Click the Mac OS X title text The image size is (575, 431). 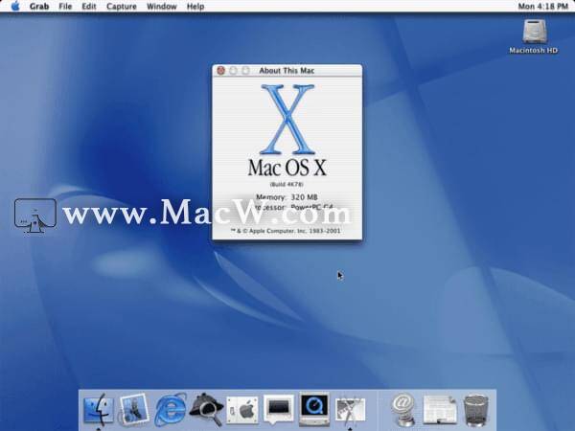(287, 168)
